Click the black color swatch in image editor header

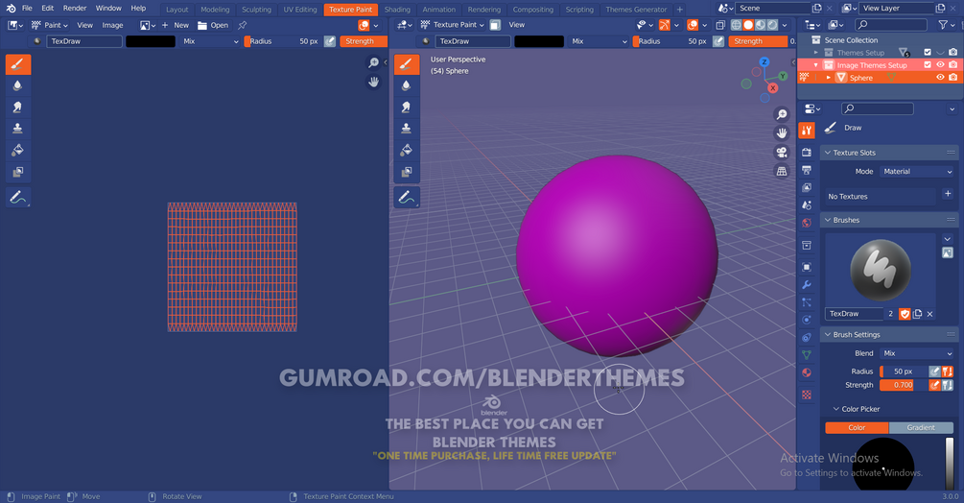(x=151, y=41)
